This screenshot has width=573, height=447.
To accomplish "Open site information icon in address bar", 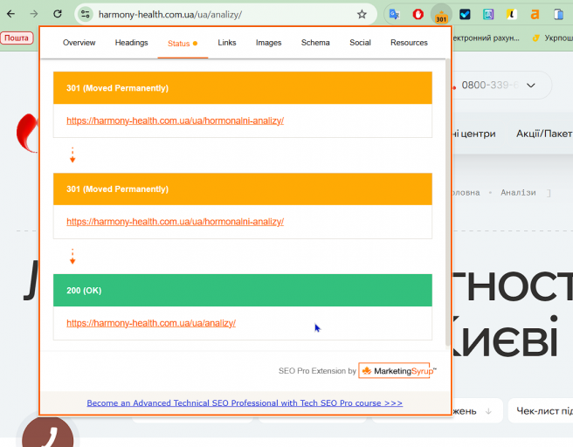I will 85,14.
